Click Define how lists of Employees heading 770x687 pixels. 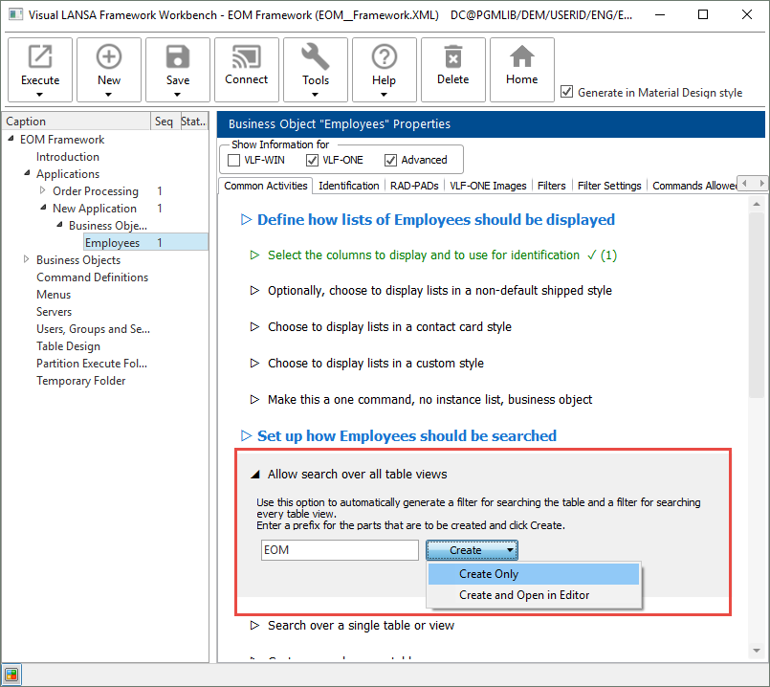[435, 219]
